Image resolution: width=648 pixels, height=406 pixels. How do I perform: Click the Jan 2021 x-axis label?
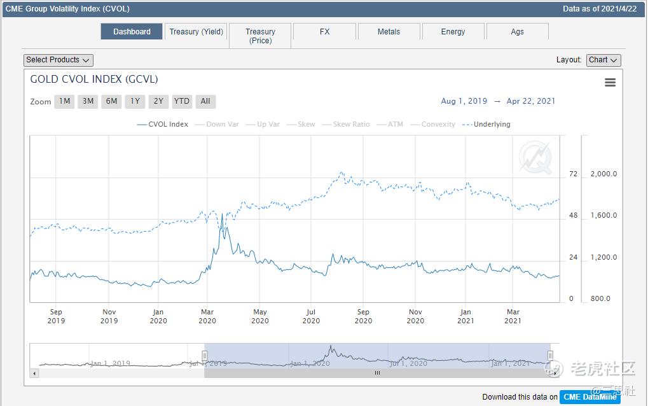(x=465, y=316)
